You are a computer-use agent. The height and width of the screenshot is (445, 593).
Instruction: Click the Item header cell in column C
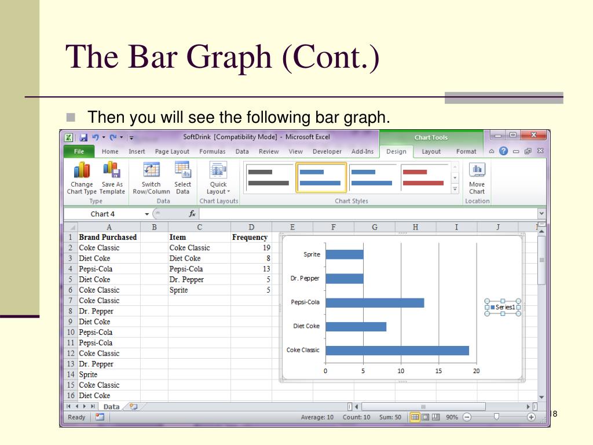pos(199,237)
